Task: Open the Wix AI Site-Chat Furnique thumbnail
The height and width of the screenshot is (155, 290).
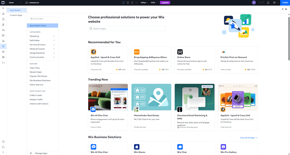Action: [x=108, y=97]
